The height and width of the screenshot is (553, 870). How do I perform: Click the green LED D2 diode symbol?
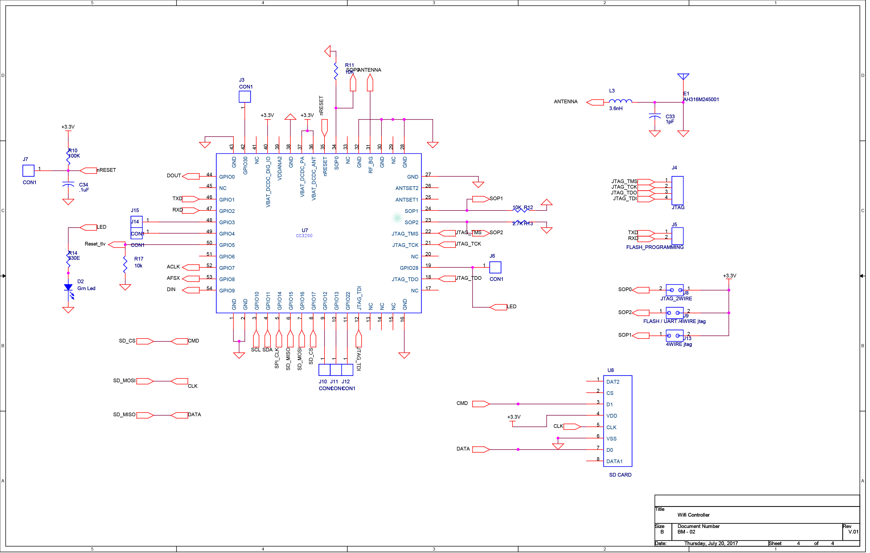pyautogui.click(x=68, y=288)
